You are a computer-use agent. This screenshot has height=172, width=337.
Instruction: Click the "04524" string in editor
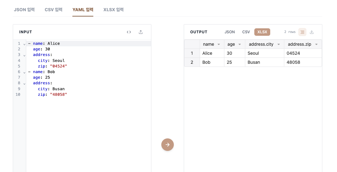point(58,66)
